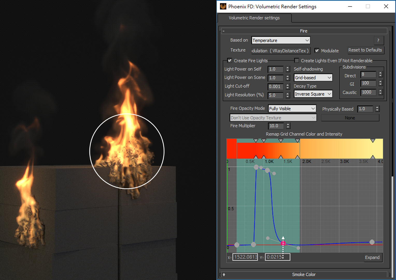Screen dimensions: 396x280
Task: Increase Physically Based value with the up arrow
Action: [x=377, y=107]
